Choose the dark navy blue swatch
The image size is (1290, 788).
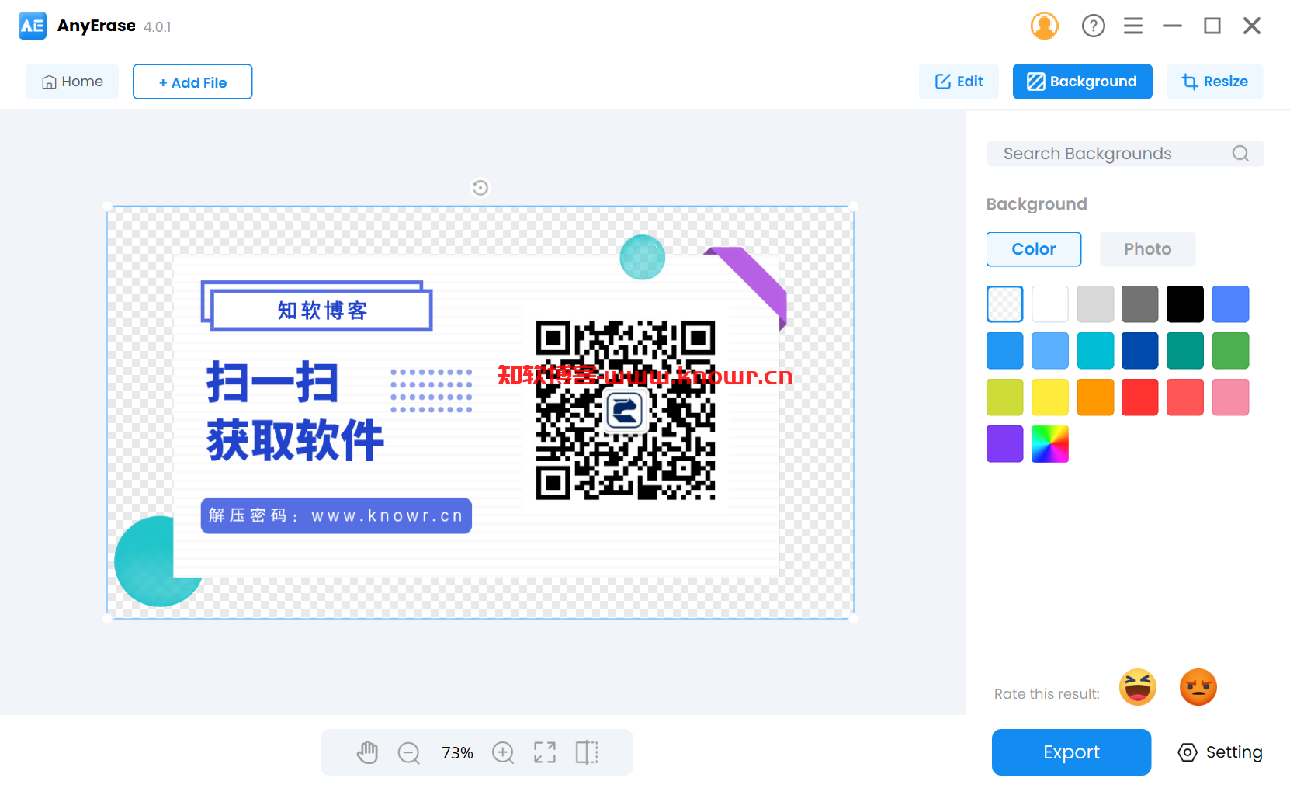coord(1140,351)
